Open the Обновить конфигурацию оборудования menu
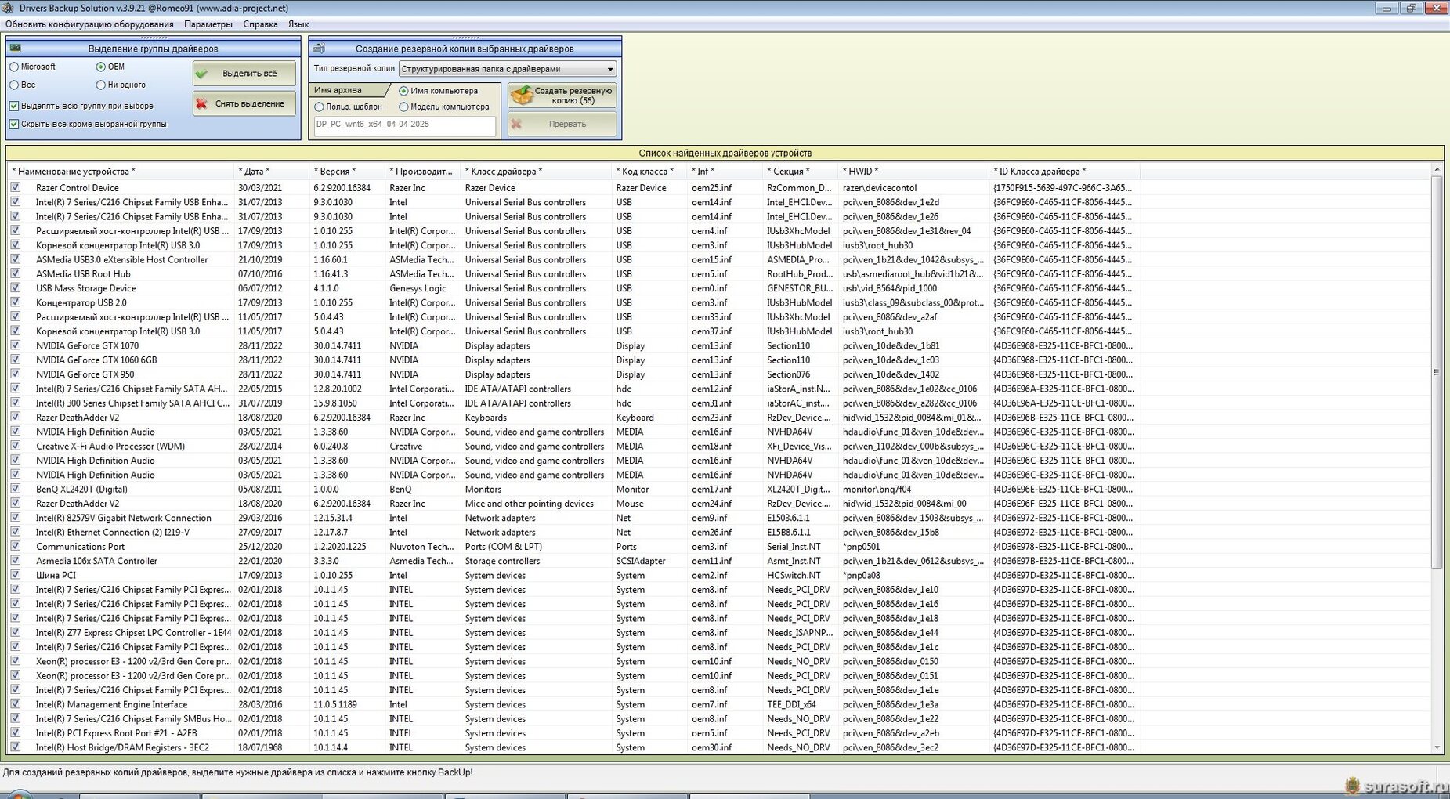 click(x=89, y=24)
